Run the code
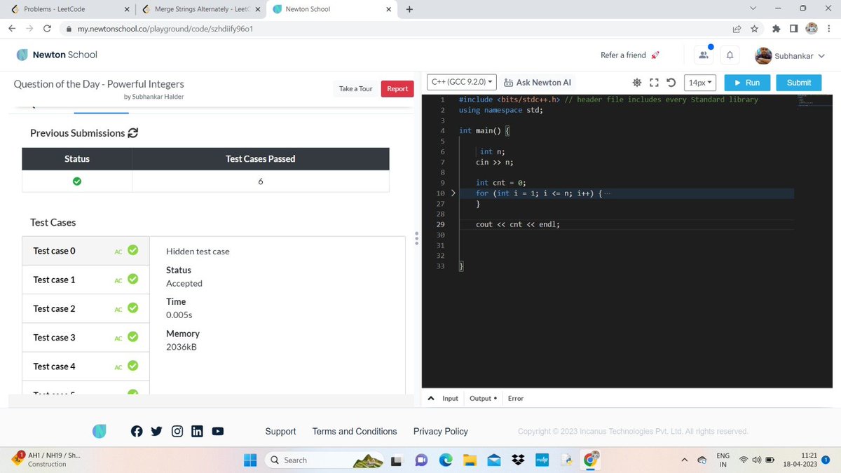This screenshot has width=841, height=473. [x=747, y=83]
